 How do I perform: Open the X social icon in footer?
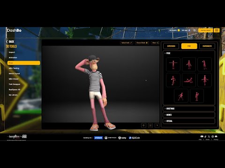coord(209,136)
